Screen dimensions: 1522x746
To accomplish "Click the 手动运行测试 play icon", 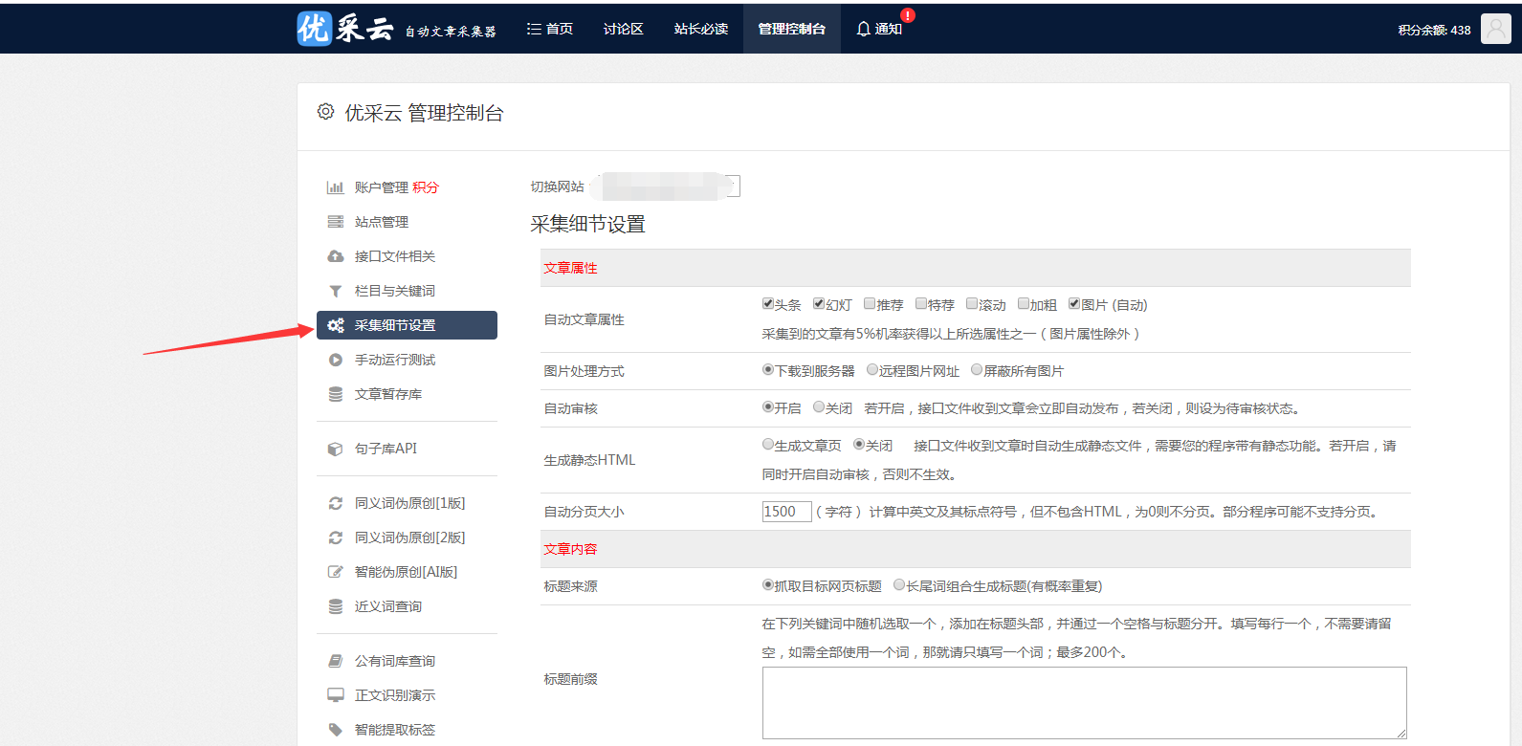I will (x=335, y=360).
